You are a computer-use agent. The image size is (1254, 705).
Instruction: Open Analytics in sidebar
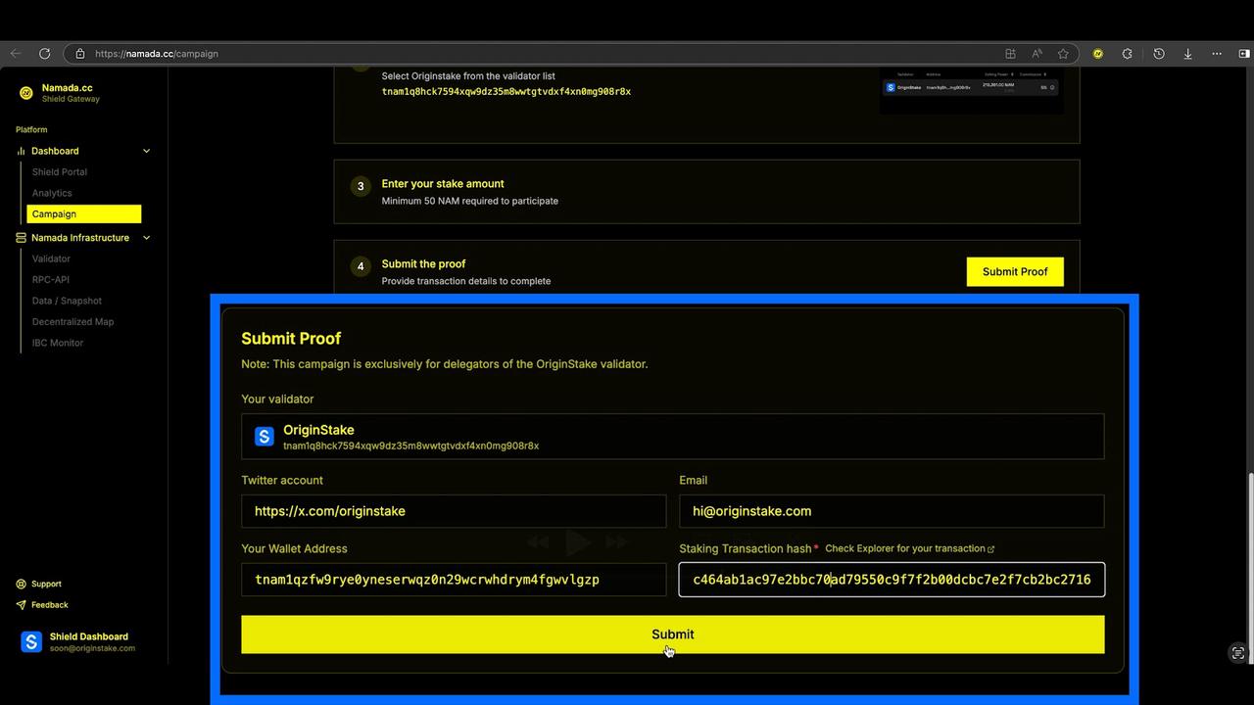52,193
